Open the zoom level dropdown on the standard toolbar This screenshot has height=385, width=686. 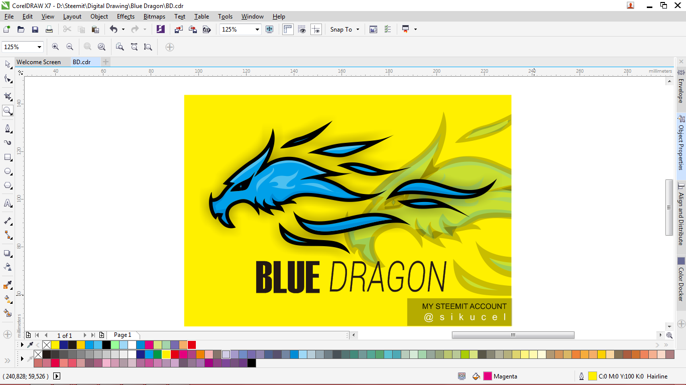pyautogui.click(x=257, y=30)
